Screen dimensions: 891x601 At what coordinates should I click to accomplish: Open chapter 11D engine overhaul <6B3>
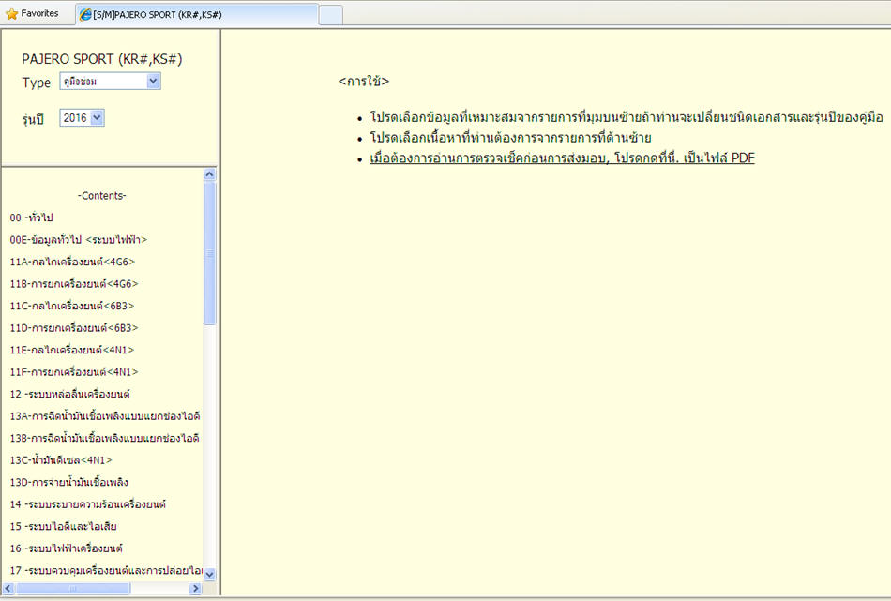74,328
